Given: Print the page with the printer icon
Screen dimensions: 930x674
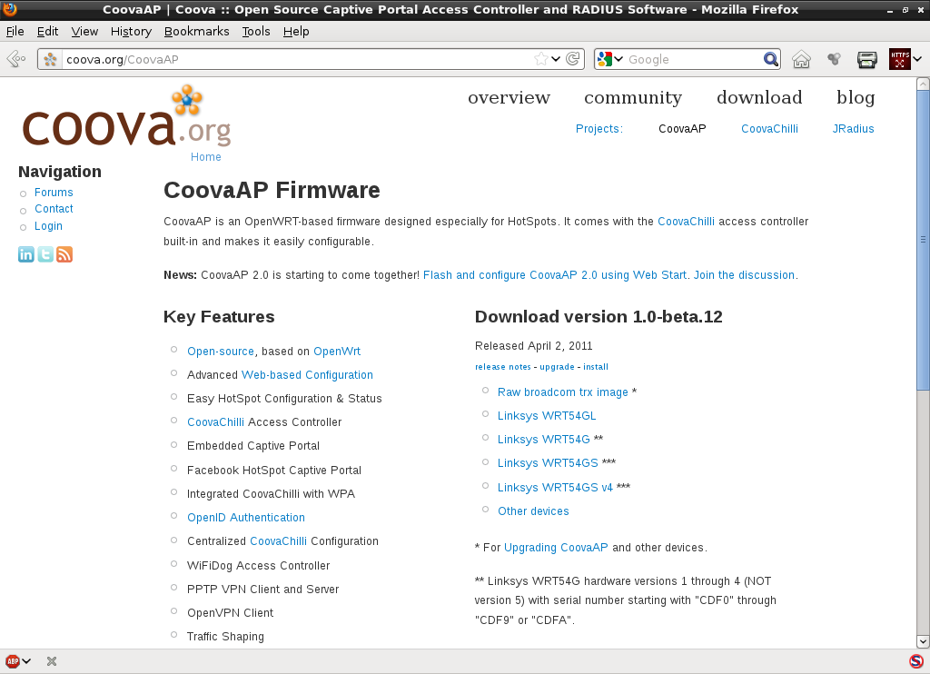Looking at the screenshot, I should 867,59.
